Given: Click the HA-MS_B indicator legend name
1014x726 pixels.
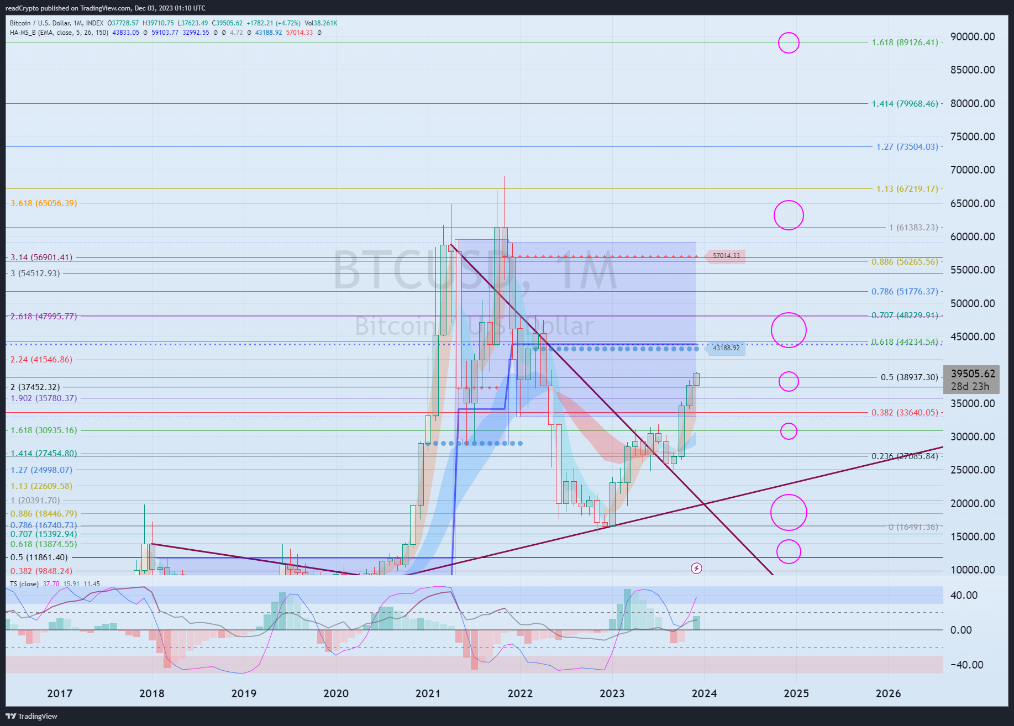Looking at the screenshot, I should [23, 33].
